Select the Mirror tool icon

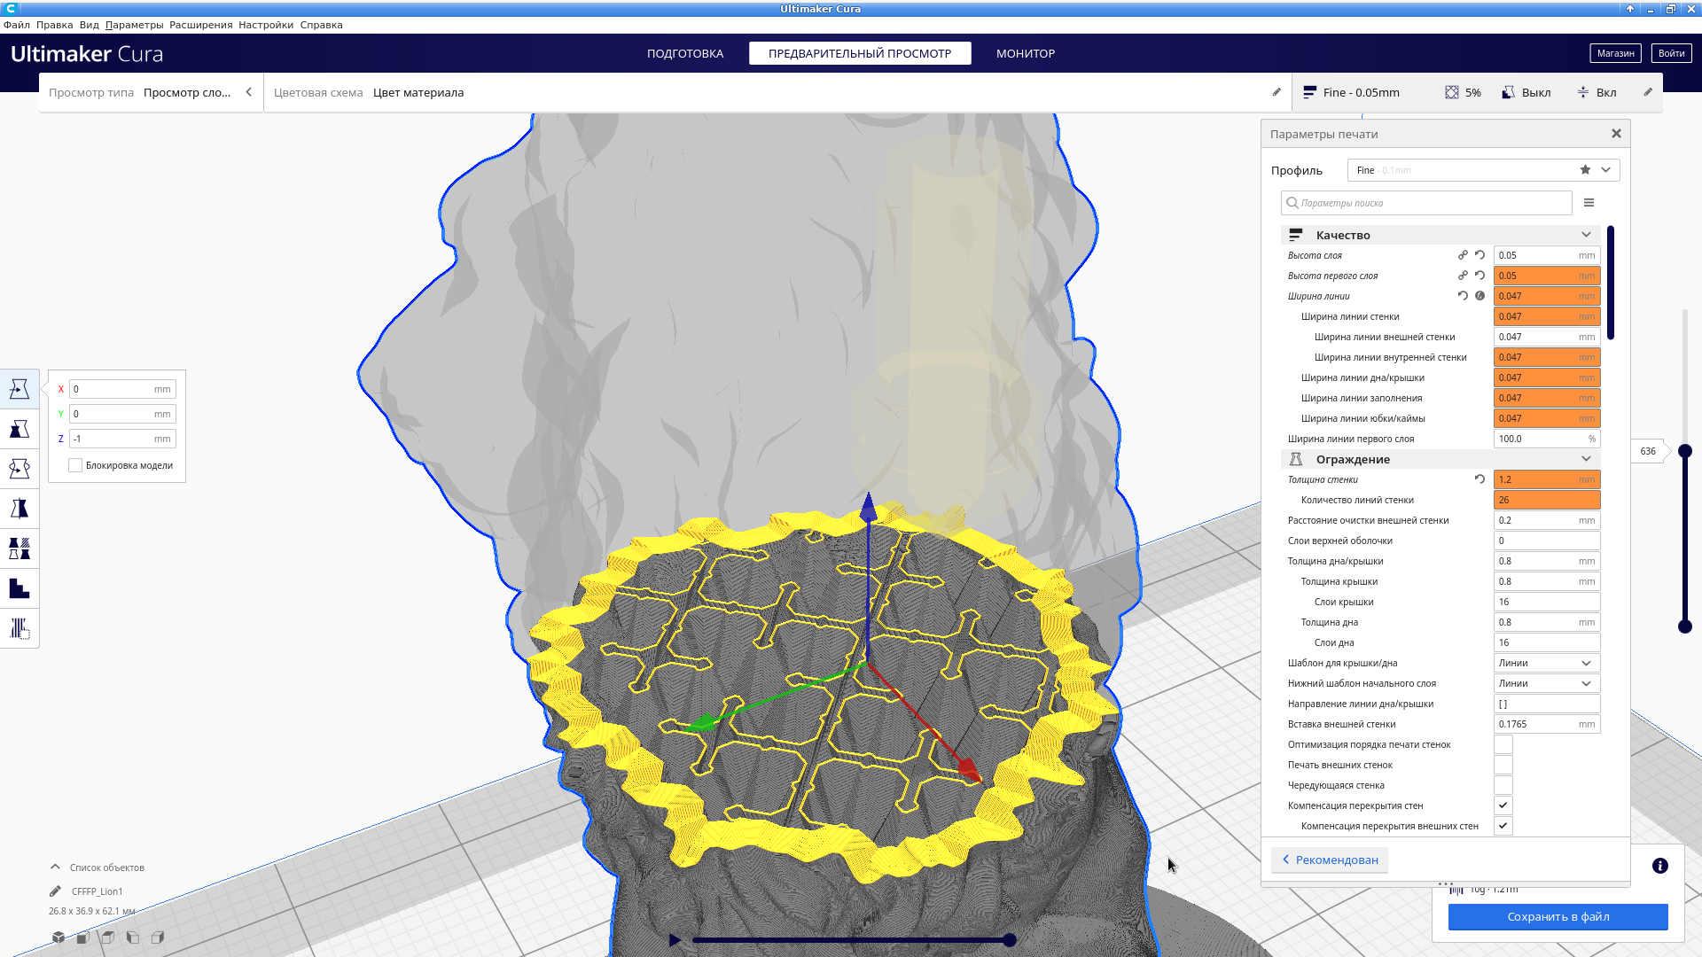pos(20,509)
